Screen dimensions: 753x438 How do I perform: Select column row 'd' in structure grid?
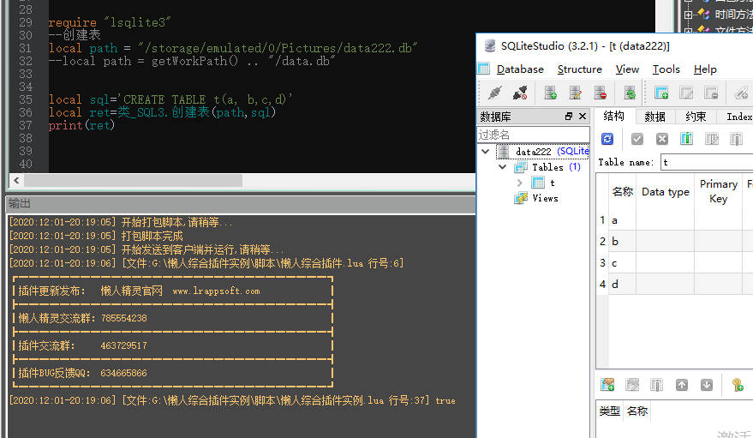pos(675,285)
